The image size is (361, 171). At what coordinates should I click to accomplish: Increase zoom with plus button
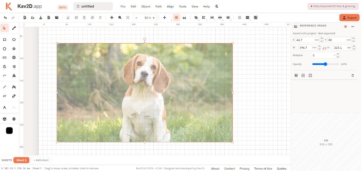pos(154,18)
